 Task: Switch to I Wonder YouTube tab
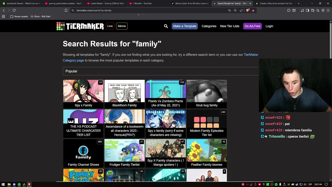[148, 3]
